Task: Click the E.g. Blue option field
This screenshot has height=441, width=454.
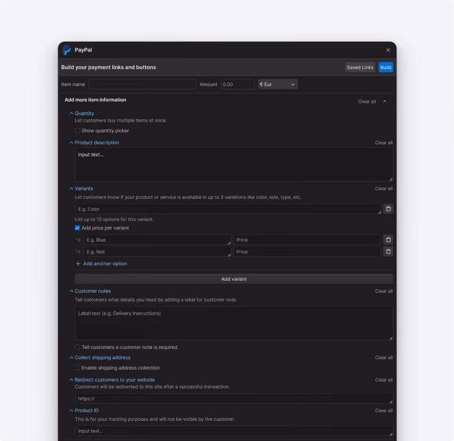Action: click(x=157, y=240)
